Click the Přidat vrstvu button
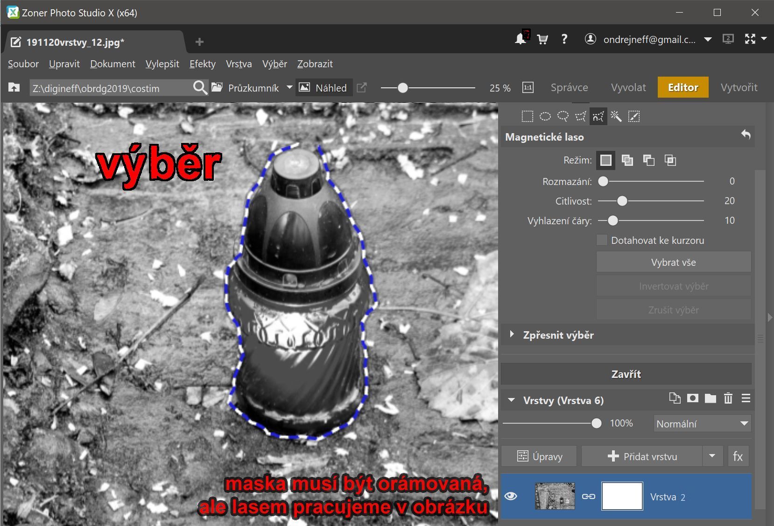 pyautogui.click(x=642, y=456)
